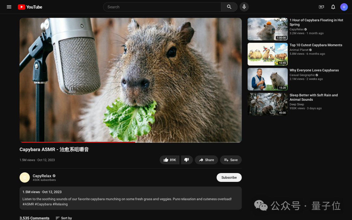This screenshot has height=220, width=352.
Task: Open the comments Sort by dropdown
Action: (64, 218)
